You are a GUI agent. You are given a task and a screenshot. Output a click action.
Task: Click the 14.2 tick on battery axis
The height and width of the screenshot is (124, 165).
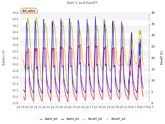click(x=15, y=26)
